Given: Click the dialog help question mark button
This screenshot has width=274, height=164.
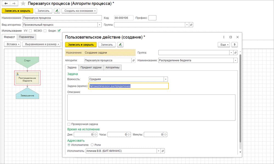Looking at the screenshot, I should coord(235,45).
